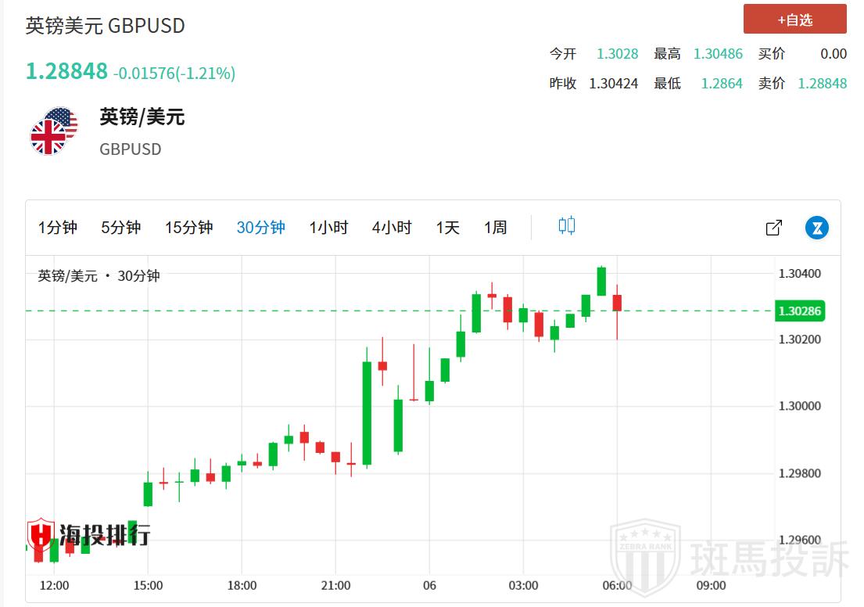The width and height of the screenshot is (864, 607).
Task: Switch to 5分钟 timeframe
Action: (120, 228)
